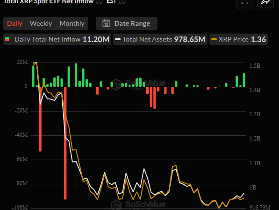Toggle XRP Price series
Image resolution: width=279 pixels, height=210 pixels.
pyautogui.click(x=238, y=39)
